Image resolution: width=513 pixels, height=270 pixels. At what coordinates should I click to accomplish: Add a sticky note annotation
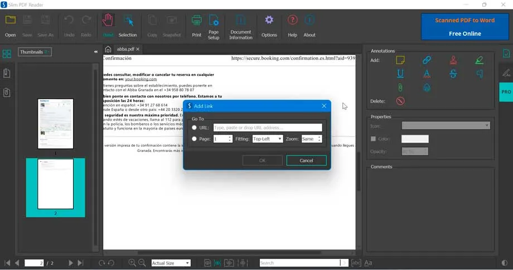point(400,60)
